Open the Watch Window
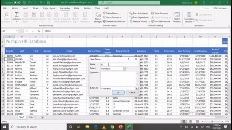This screenshot has height=130, width=232. (177, 17)
